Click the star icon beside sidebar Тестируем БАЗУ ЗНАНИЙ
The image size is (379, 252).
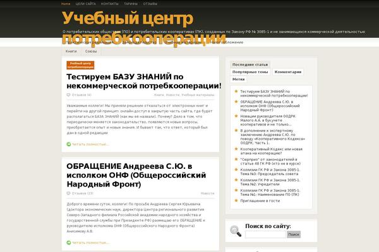coord(236,91)
